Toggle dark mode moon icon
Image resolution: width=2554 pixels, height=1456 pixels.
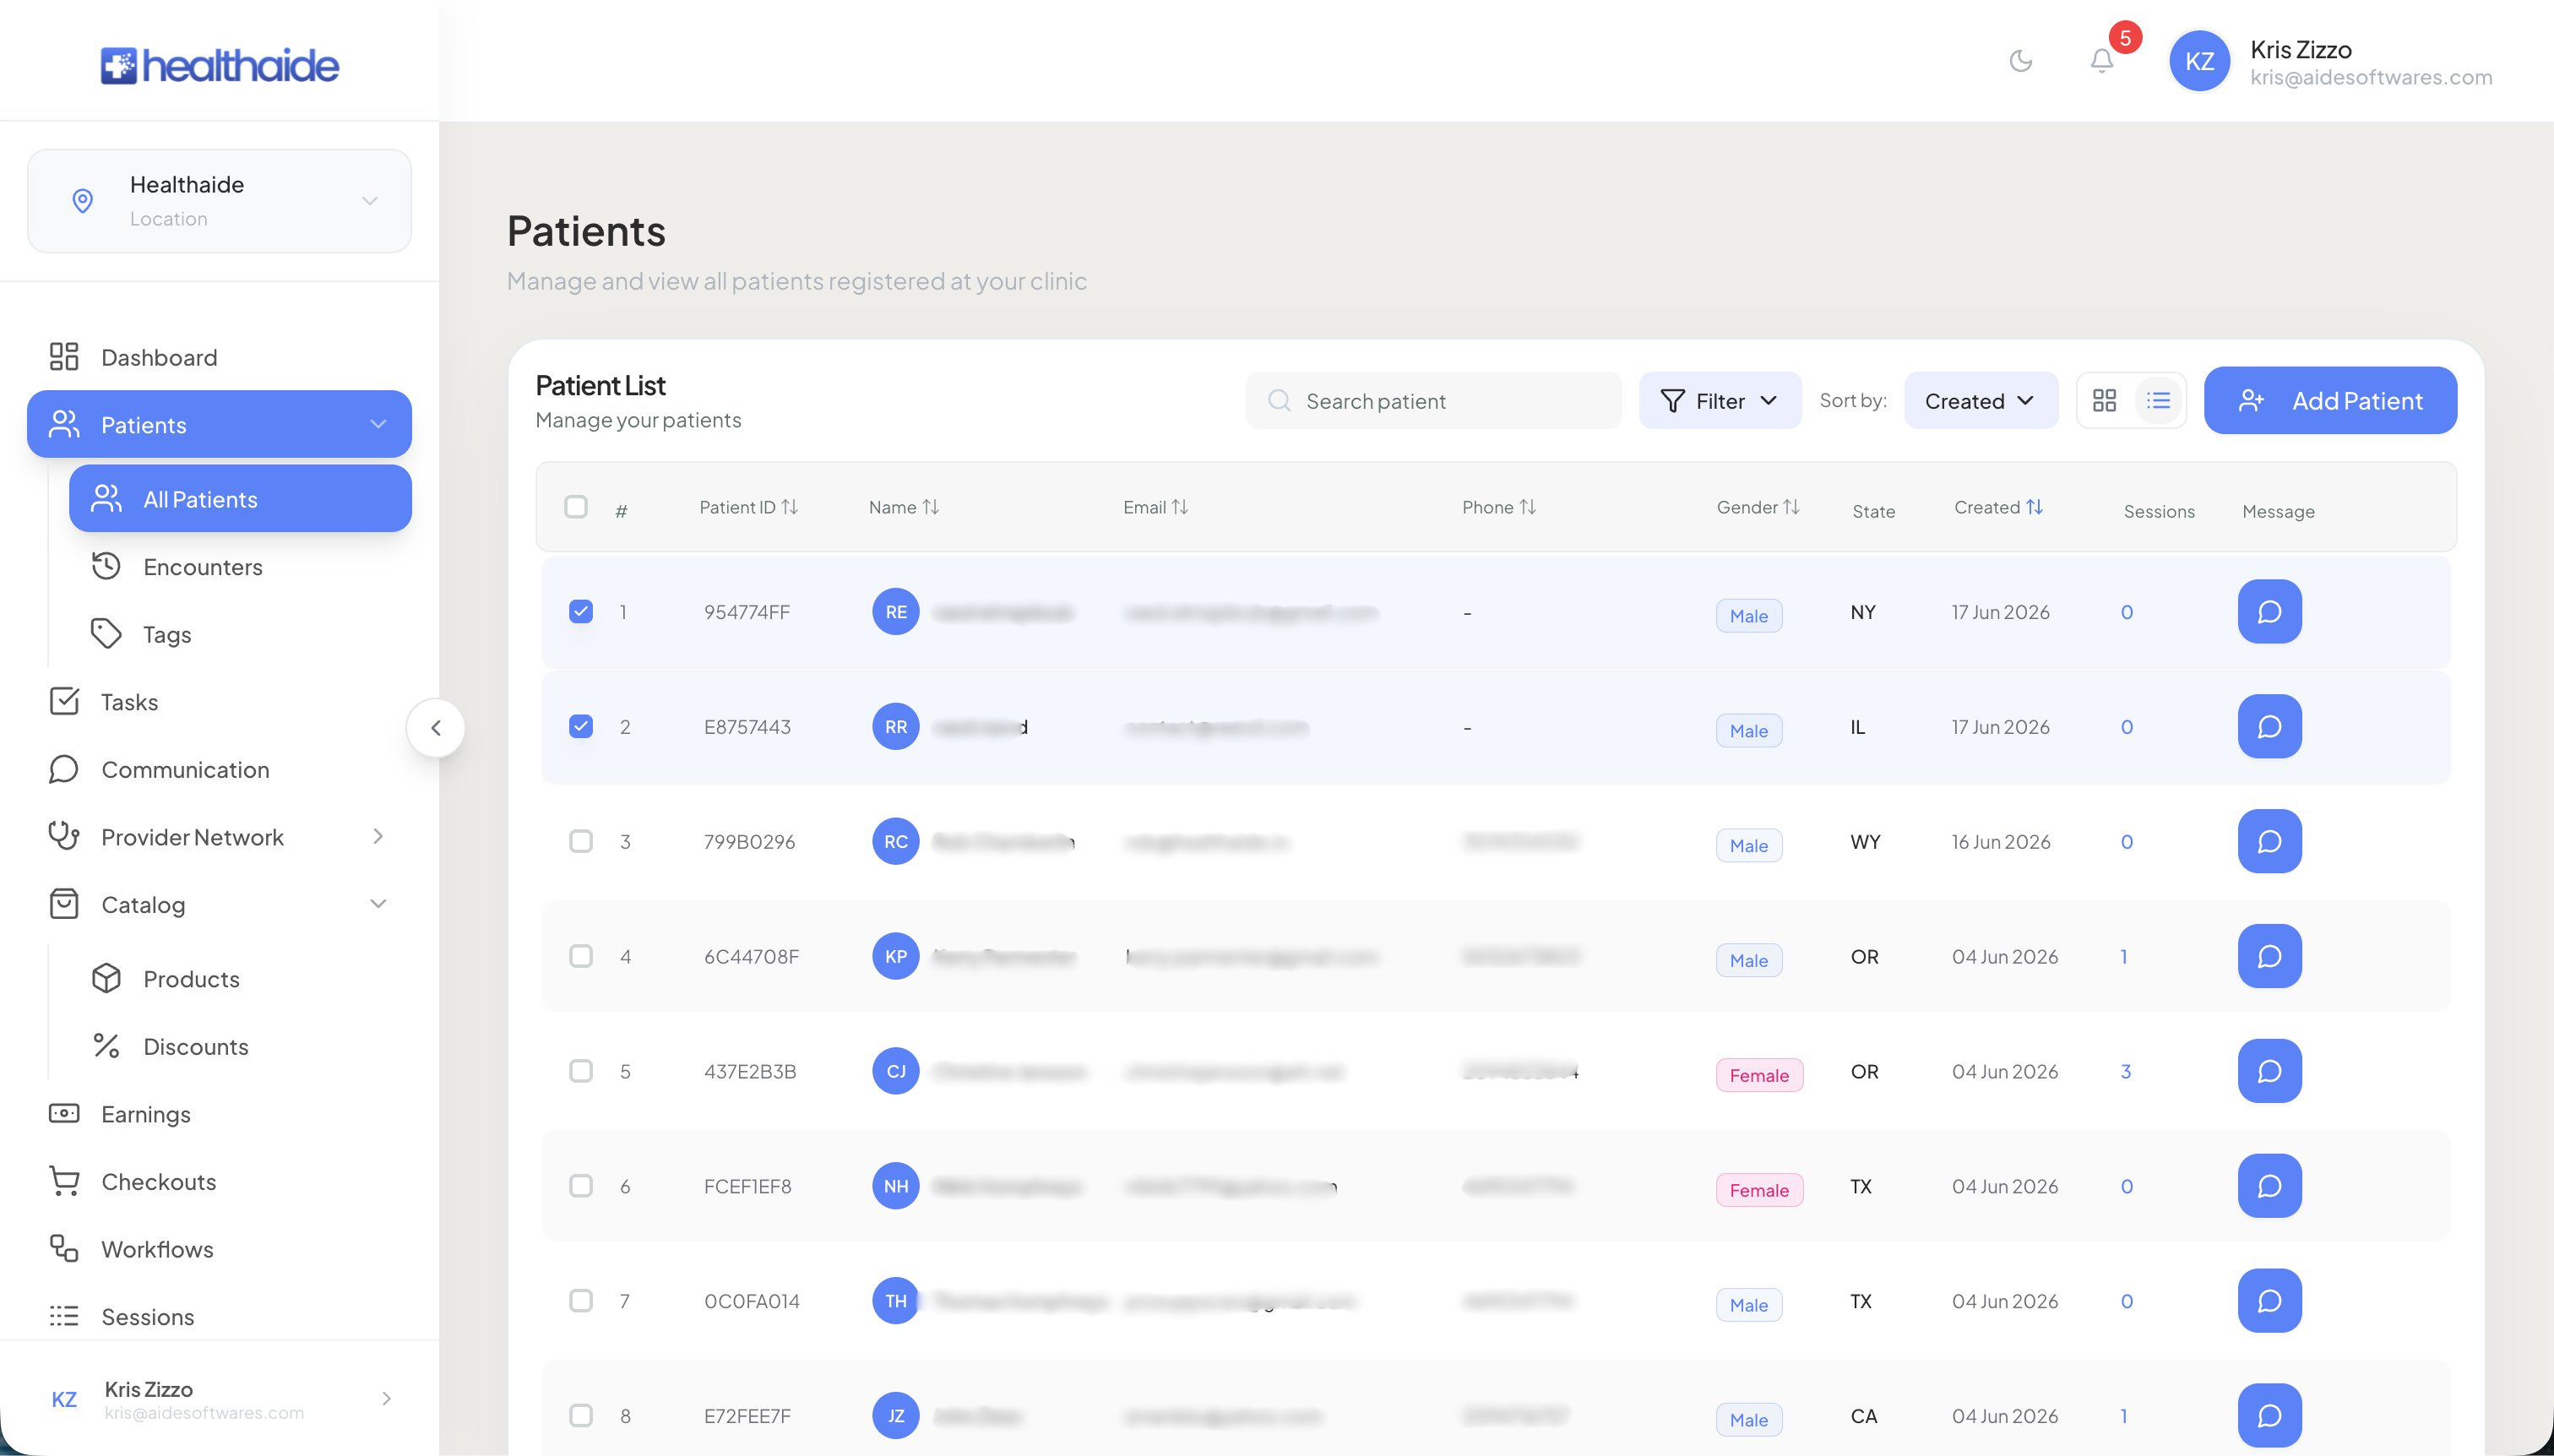coord(2021,61)
